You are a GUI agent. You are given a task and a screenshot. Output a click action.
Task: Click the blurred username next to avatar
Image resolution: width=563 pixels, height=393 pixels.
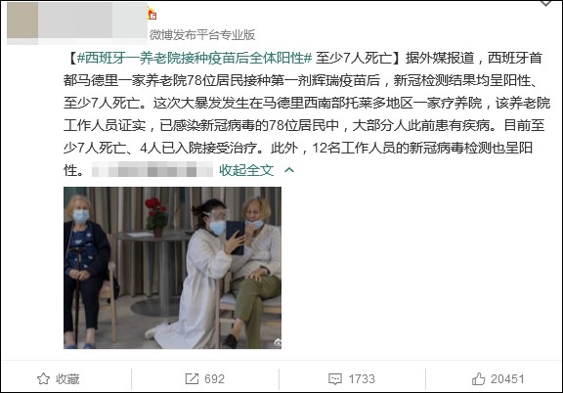coord(93,21)
